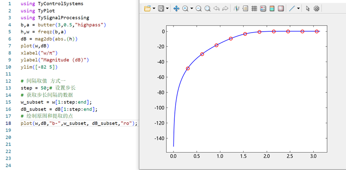Select the pointer edit tool
Image resolution: width=346 pixels, height=170 pixels.
click(x=308, y=8)
